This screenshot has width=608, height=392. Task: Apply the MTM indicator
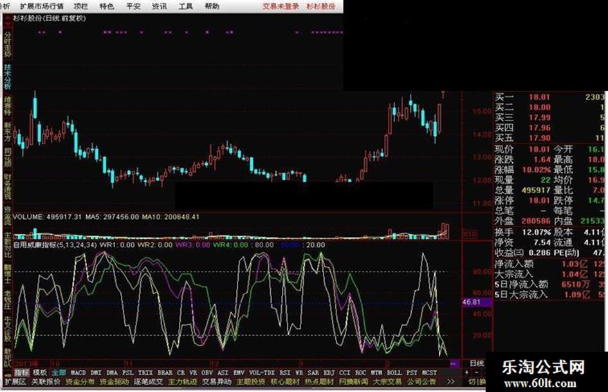376,373
